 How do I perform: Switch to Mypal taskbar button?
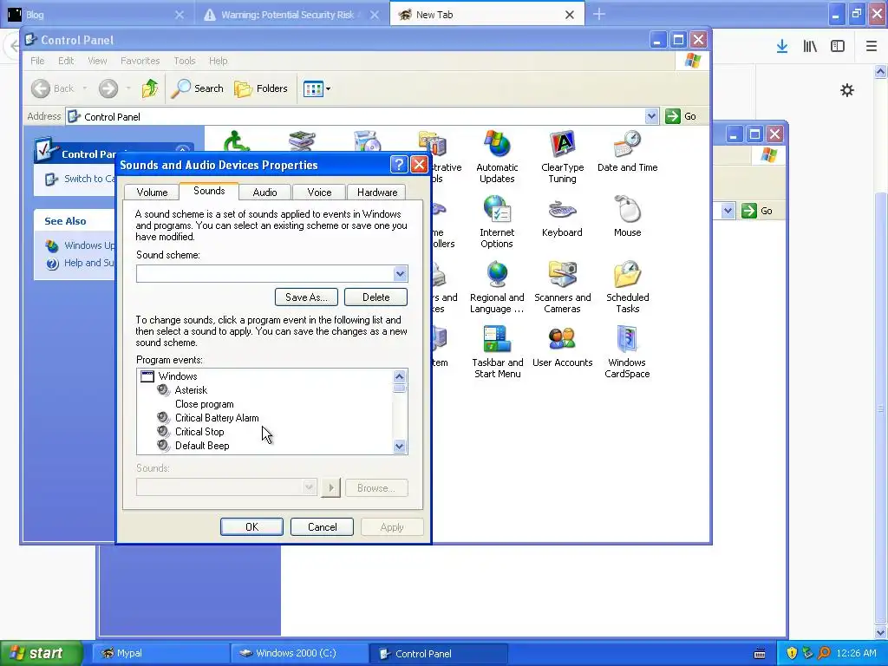point(160,653)
